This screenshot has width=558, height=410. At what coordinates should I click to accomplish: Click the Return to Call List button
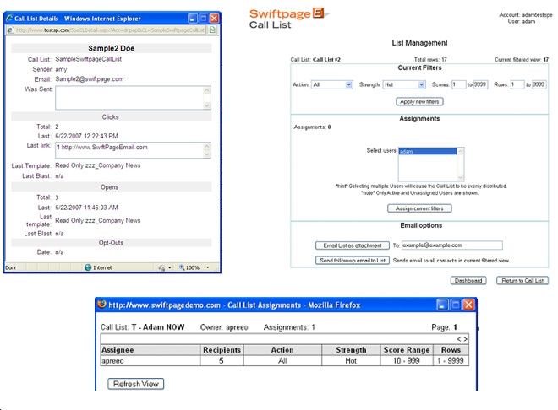pos(522,280)
